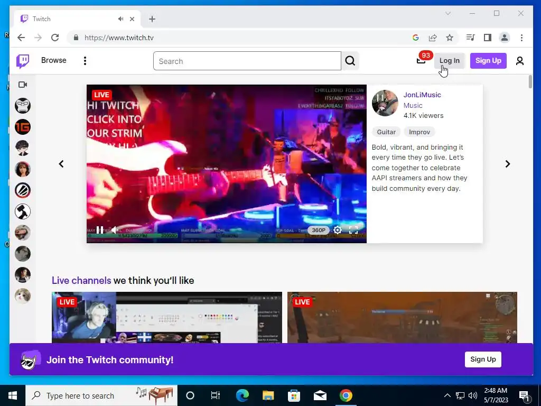
Task: Click the Google icon in address bar
Action: click(416, 38)
